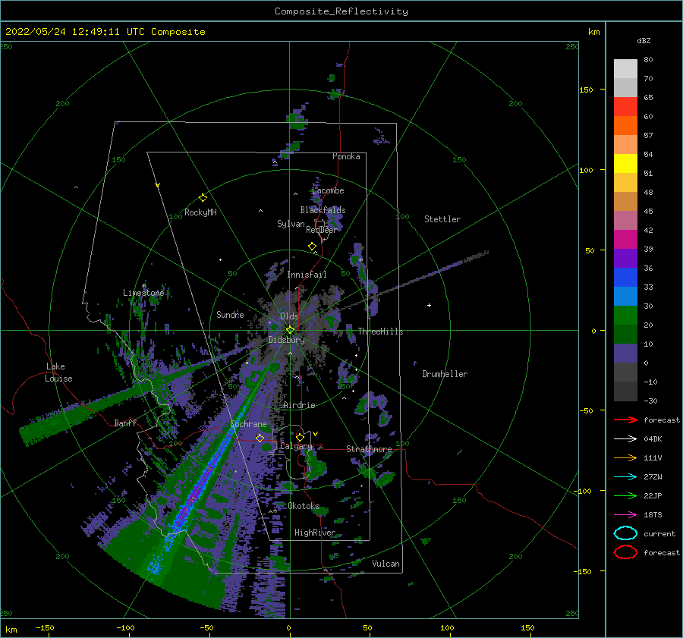
Task: Click the Composite_Reflectivity title
Action: tap(341, 11)
